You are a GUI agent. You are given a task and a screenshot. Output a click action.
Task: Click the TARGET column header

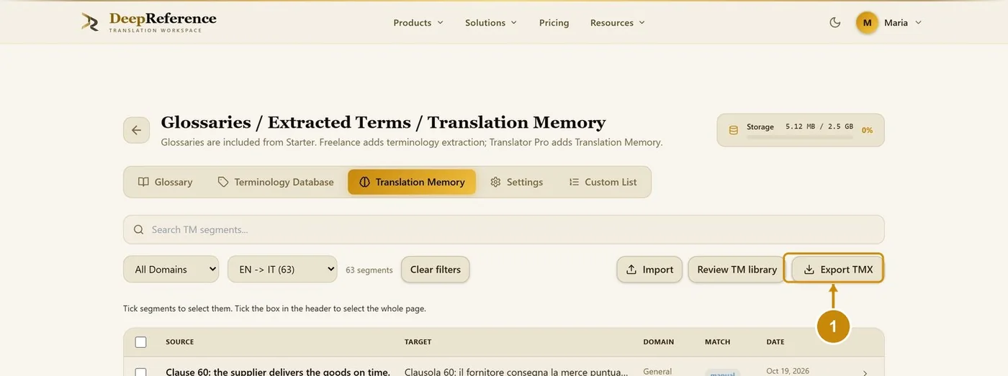click(x=418, y=342)
